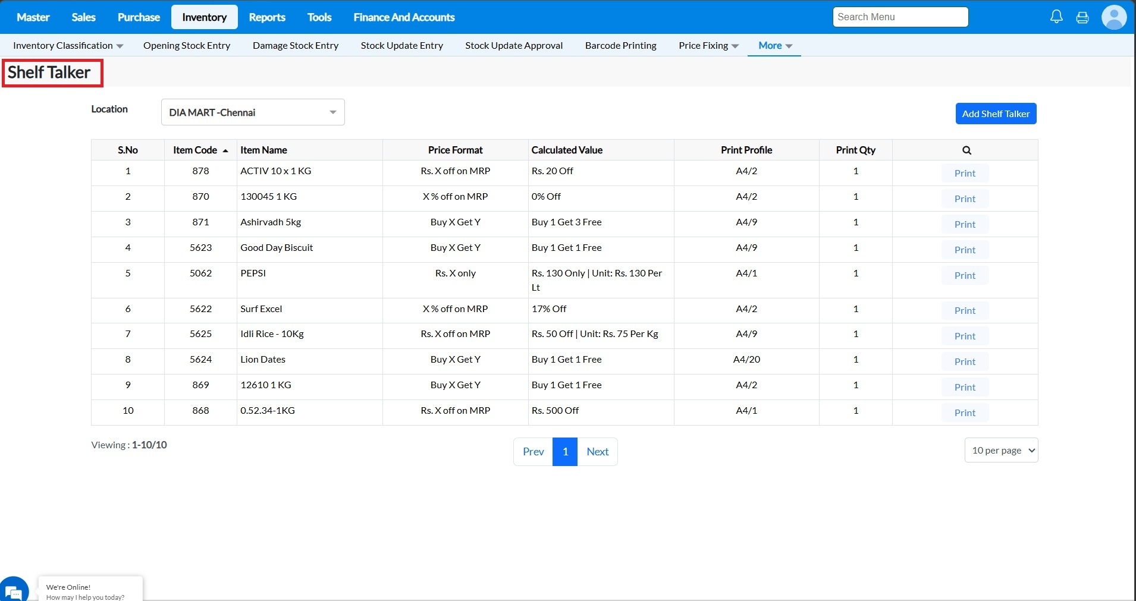Go to Barcode Printing tab
Screen dimensions: 1136x601
[x=620, y=46]
